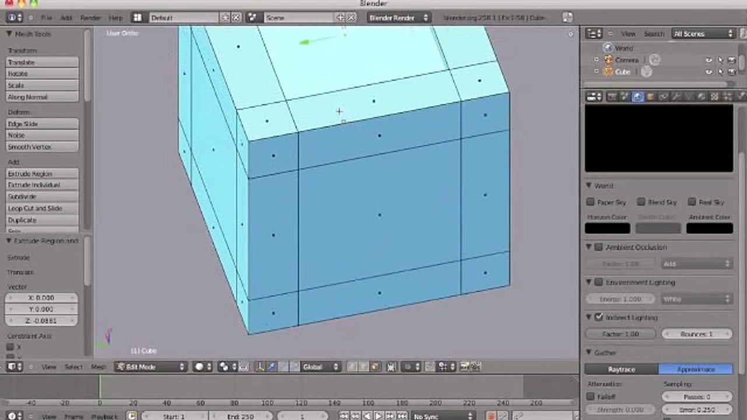
Task: Toggle the X constraint axis checkbox
Action: click(x=10, y=347)
